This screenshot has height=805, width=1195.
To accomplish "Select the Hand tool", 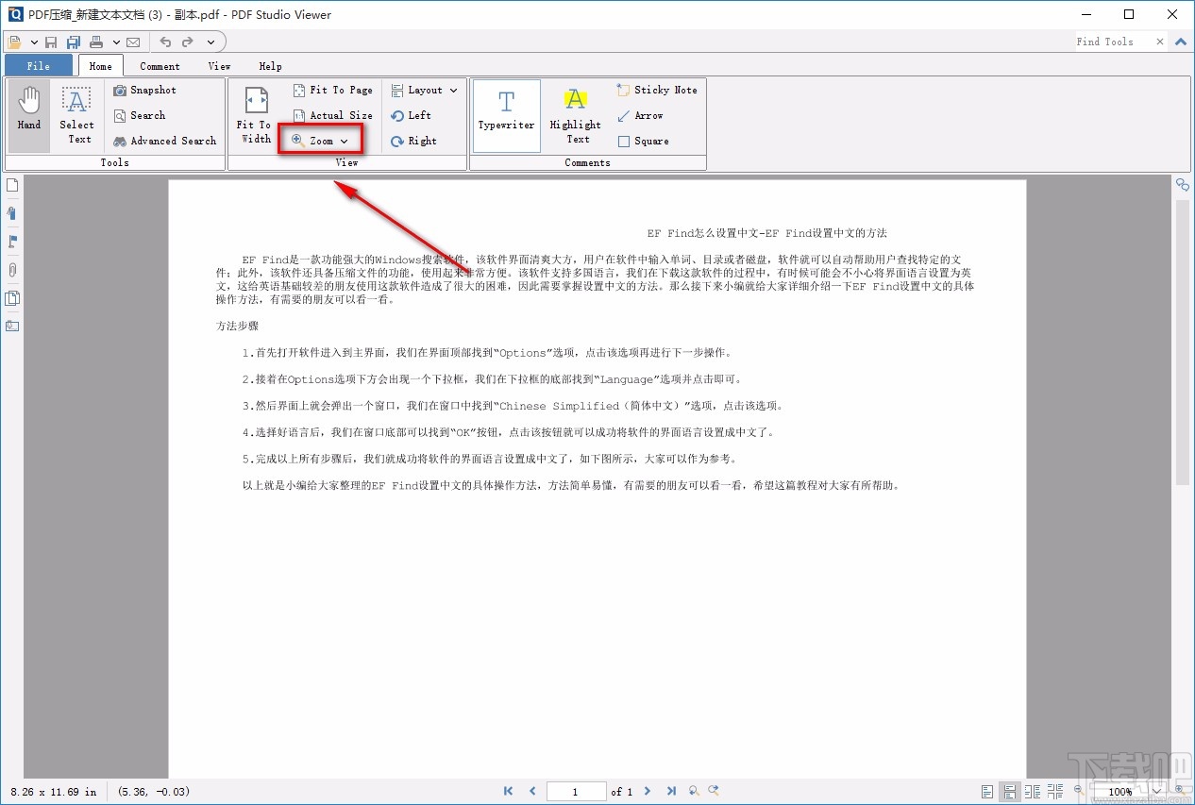I will tap(29, 116).
